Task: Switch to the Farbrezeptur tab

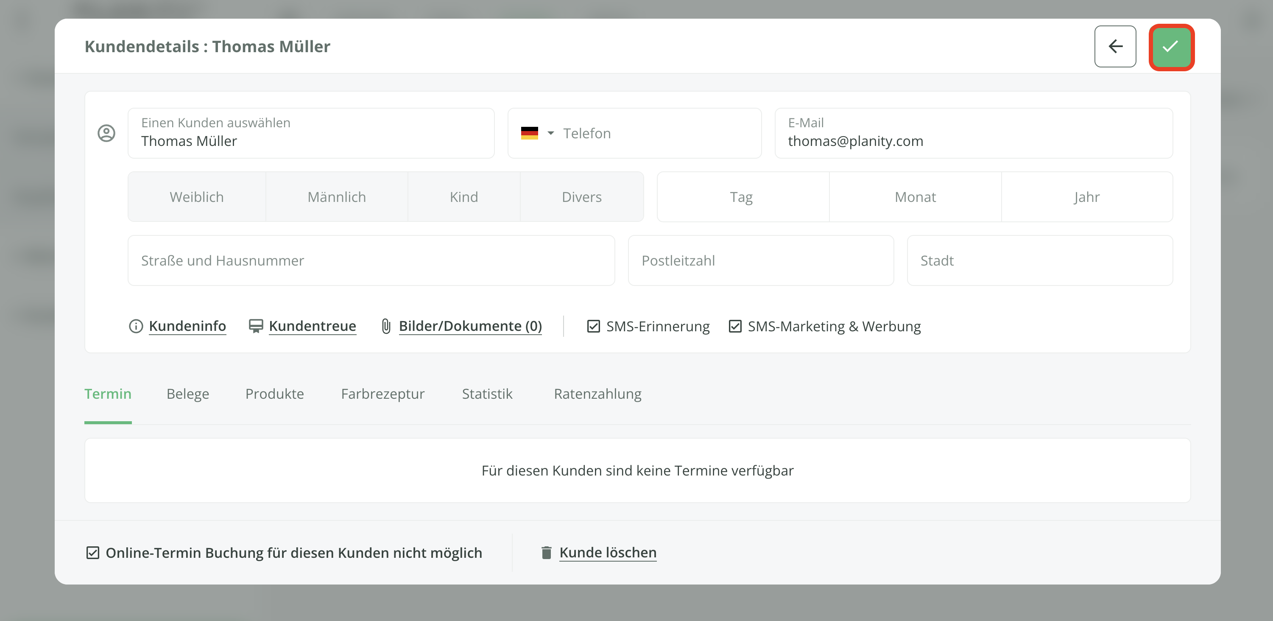Action: click(x=382, y=394)
